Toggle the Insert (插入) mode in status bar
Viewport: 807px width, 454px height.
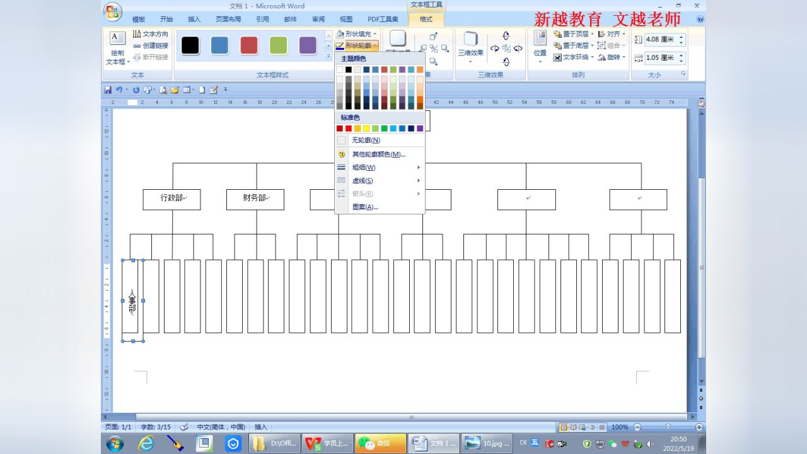(x=261, y=427)
